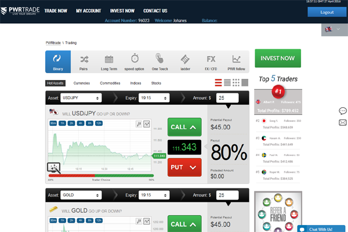Screen dimensions: 348x232
Task: Place a CALL on USD/JPY
Action: click(x=184, y=127)
